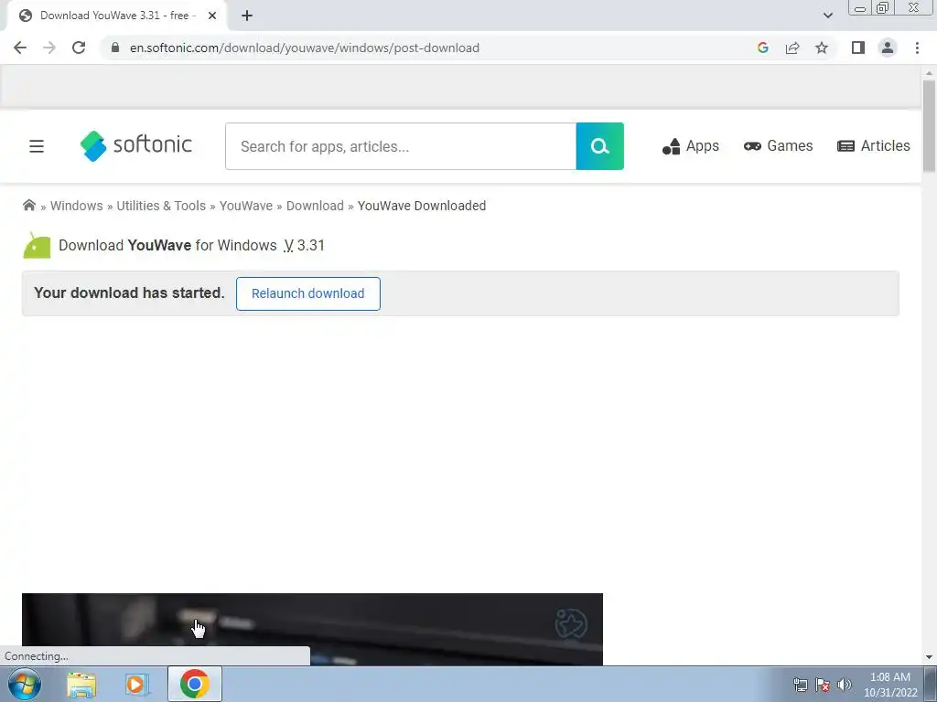
Task: Open the network tray icon
Action: (800, 685)
